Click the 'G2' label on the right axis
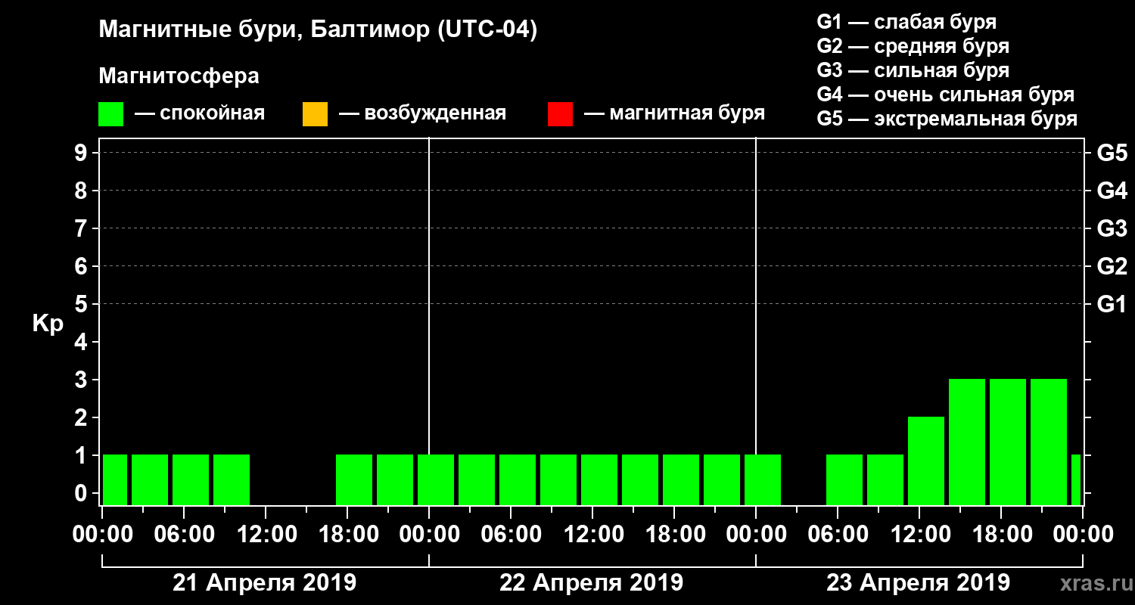1135x605 pixels. click(x=1112, y=267)
